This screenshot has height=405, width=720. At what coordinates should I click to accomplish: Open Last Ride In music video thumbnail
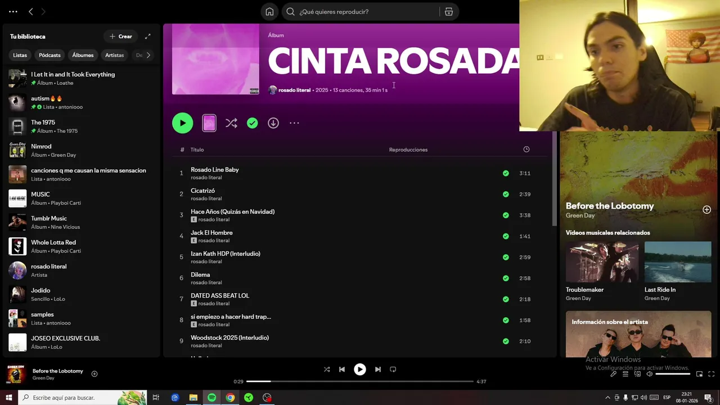[678, 262]
